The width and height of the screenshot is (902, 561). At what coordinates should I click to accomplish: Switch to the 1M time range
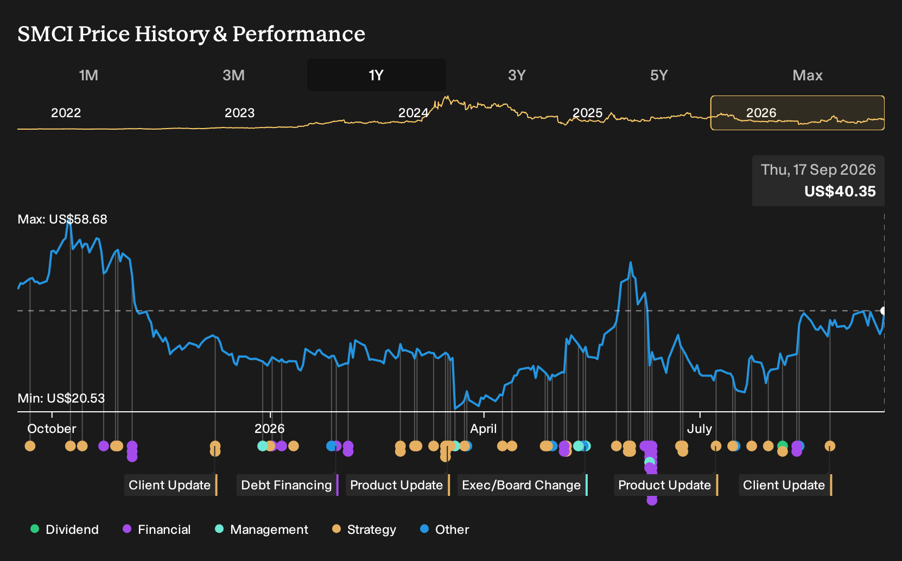pyautogui.click(x=88, y=75)
